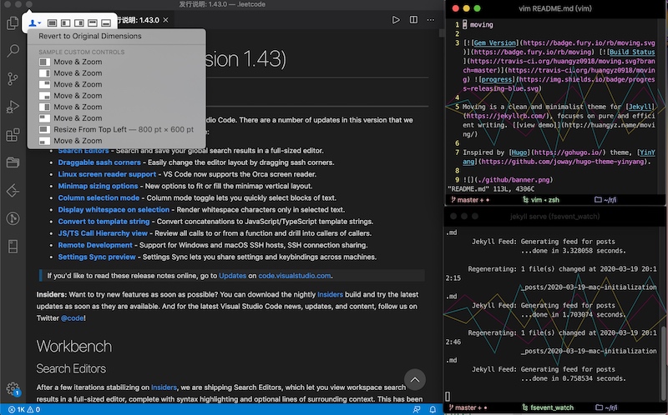Open the Extensions view icon
The height and width of the screenshot is (415, 668).
coord(13,135)
